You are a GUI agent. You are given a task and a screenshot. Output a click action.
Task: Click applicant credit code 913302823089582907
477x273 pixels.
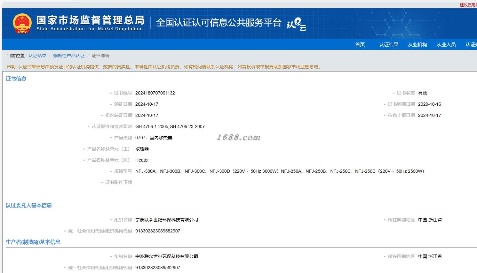point(158,231)
